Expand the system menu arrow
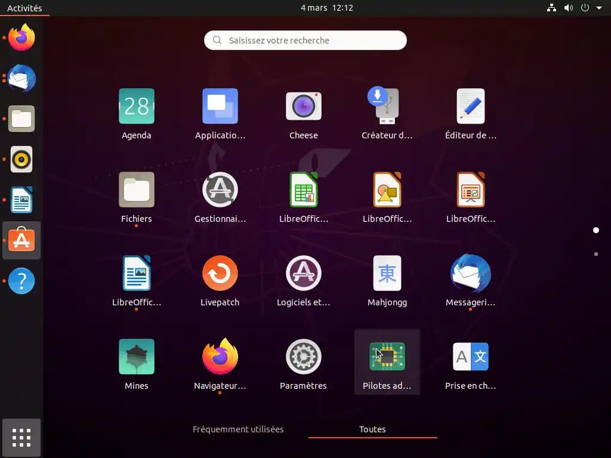This screenshot has height=458, width=611. pos(599,8)
